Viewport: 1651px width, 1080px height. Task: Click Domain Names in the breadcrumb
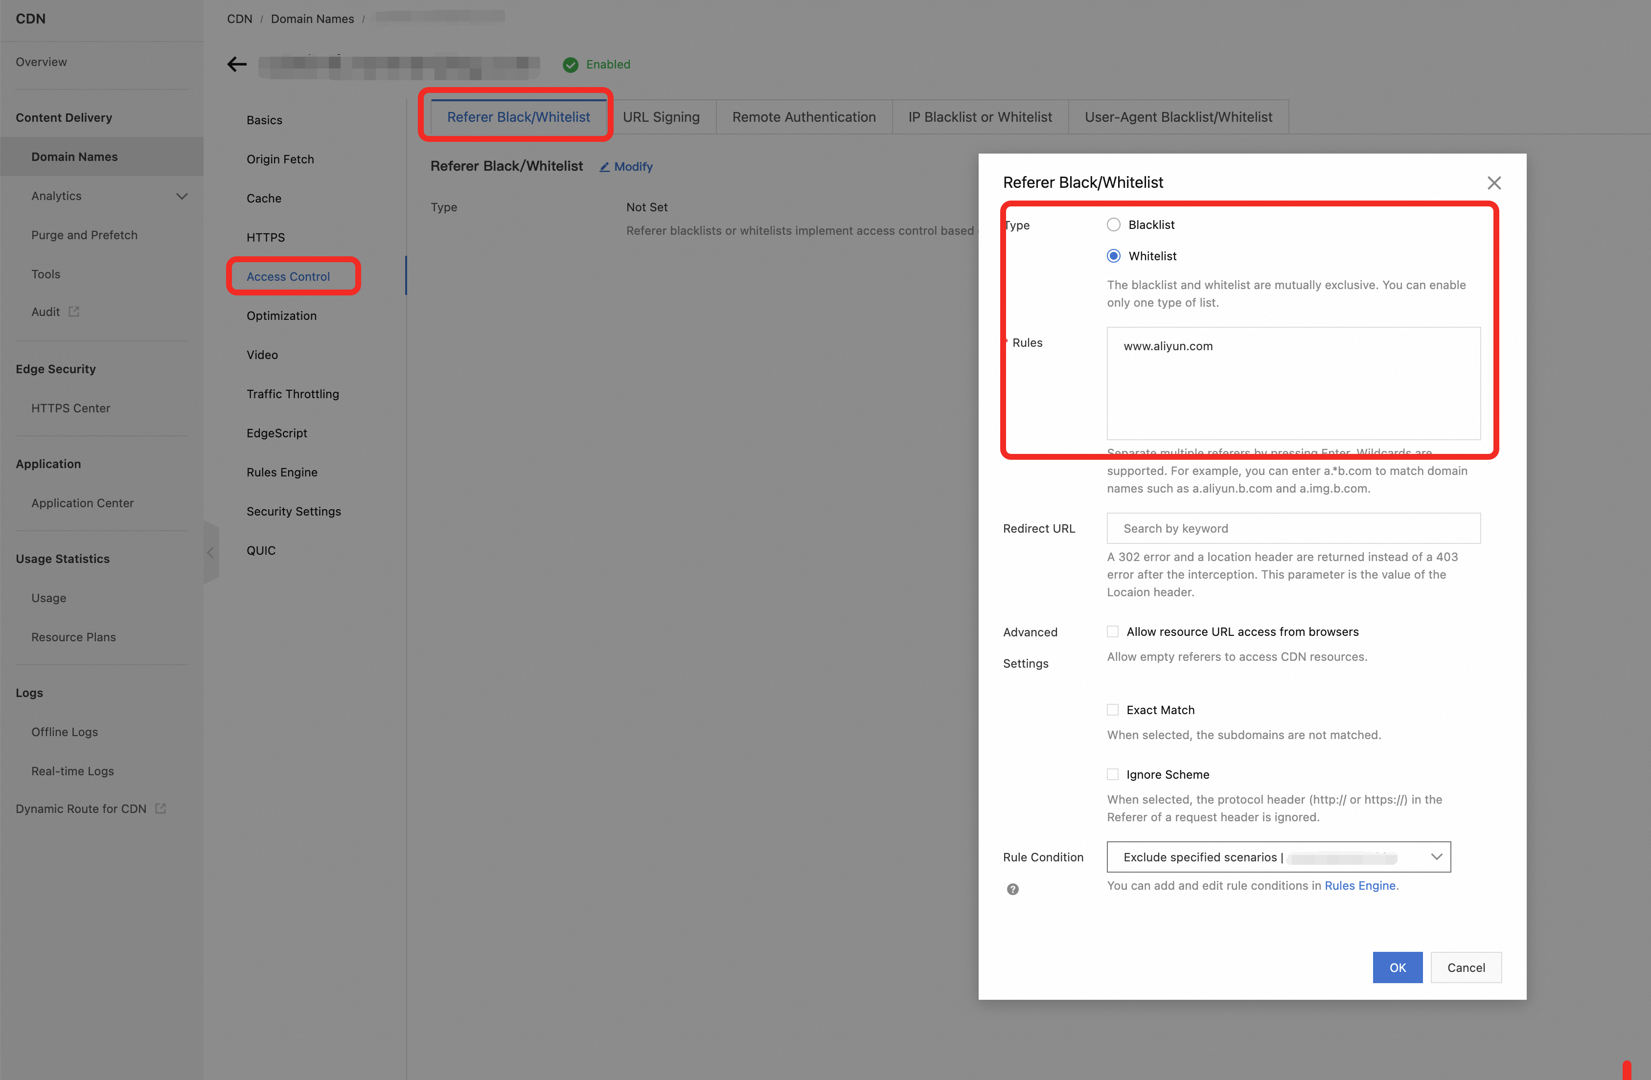click(x=312, y=19)
